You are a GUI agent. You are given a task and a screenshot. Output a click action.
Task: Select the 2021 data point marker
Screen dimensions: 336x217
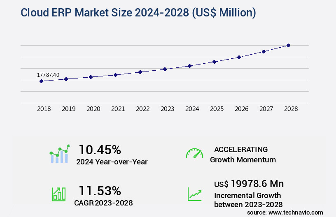click(115, 75)
